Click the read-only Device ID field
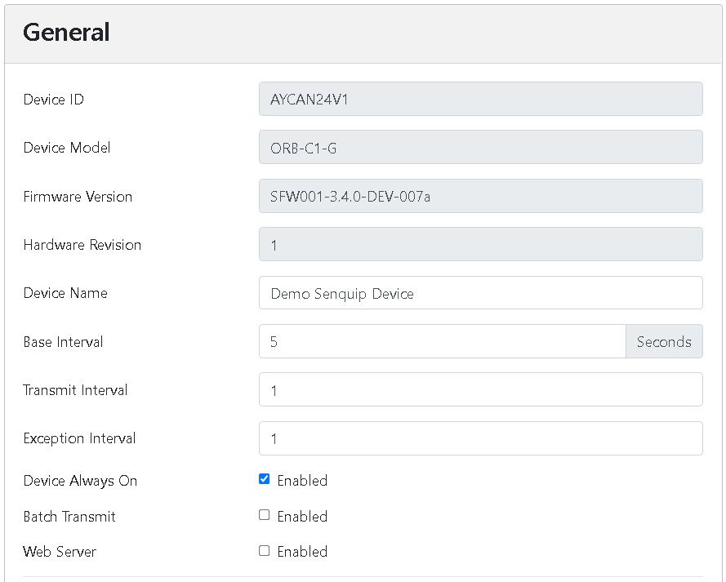 coord(480,100)
